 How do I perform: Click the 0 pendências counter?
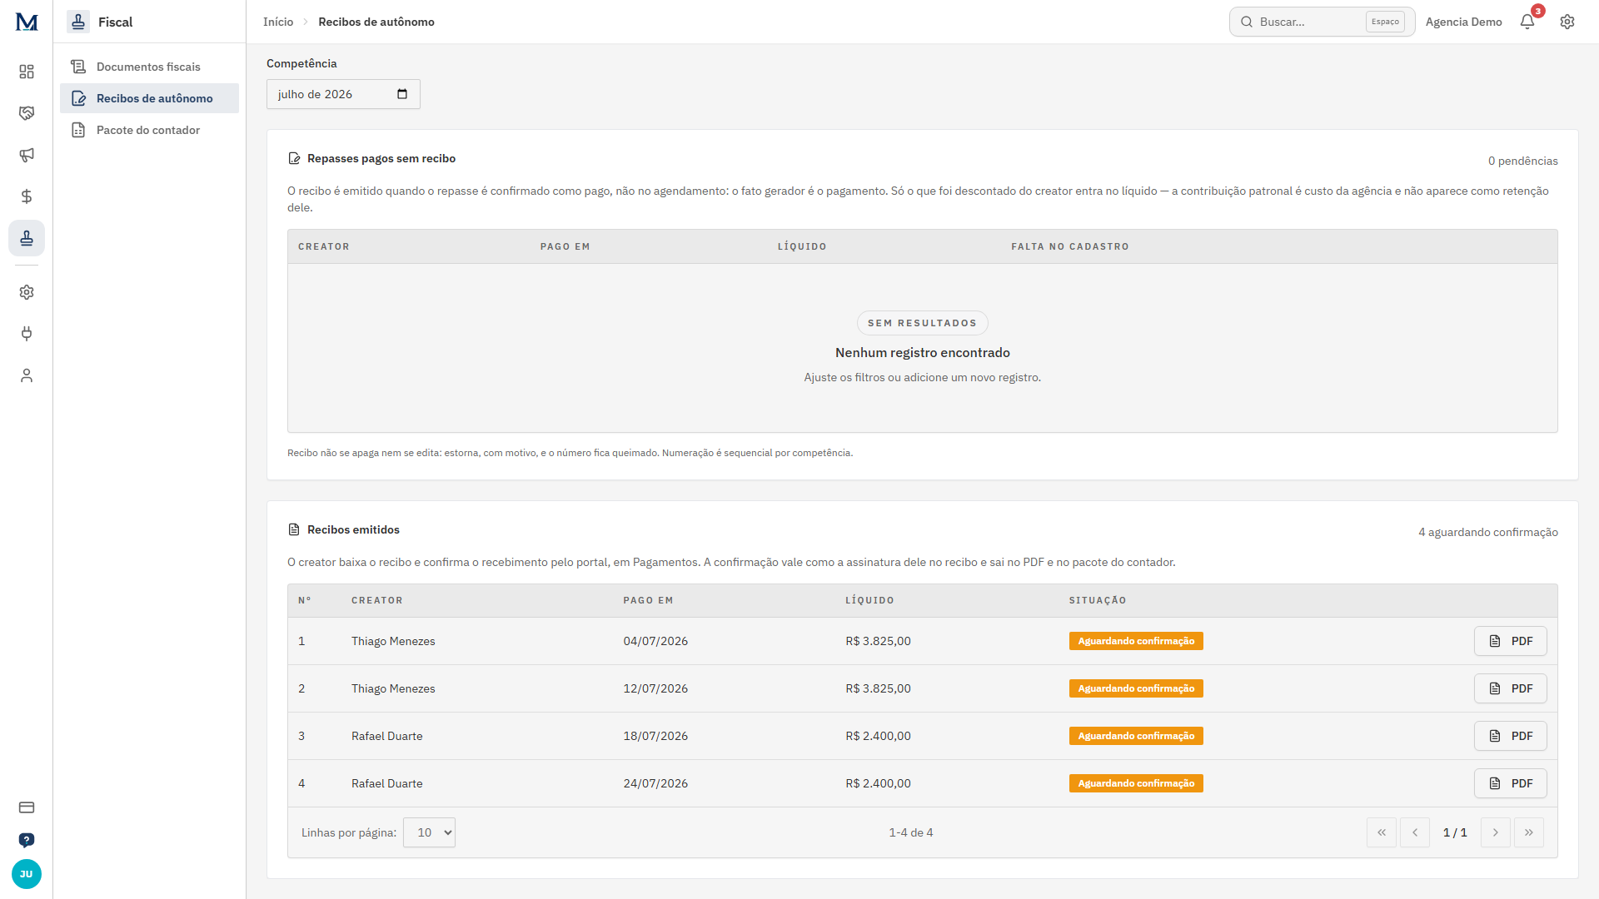tap(1523, 161)
